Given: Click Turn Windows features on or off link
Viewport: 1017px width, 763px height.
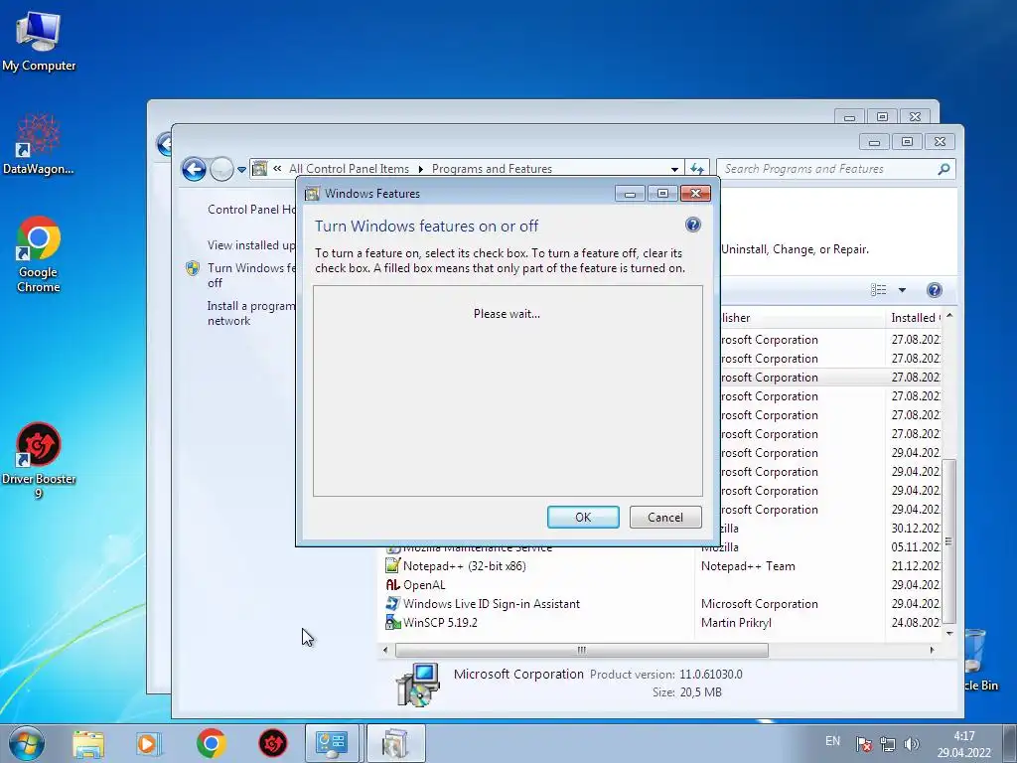Looking at the screenshot, I should [x=251, y=275].
